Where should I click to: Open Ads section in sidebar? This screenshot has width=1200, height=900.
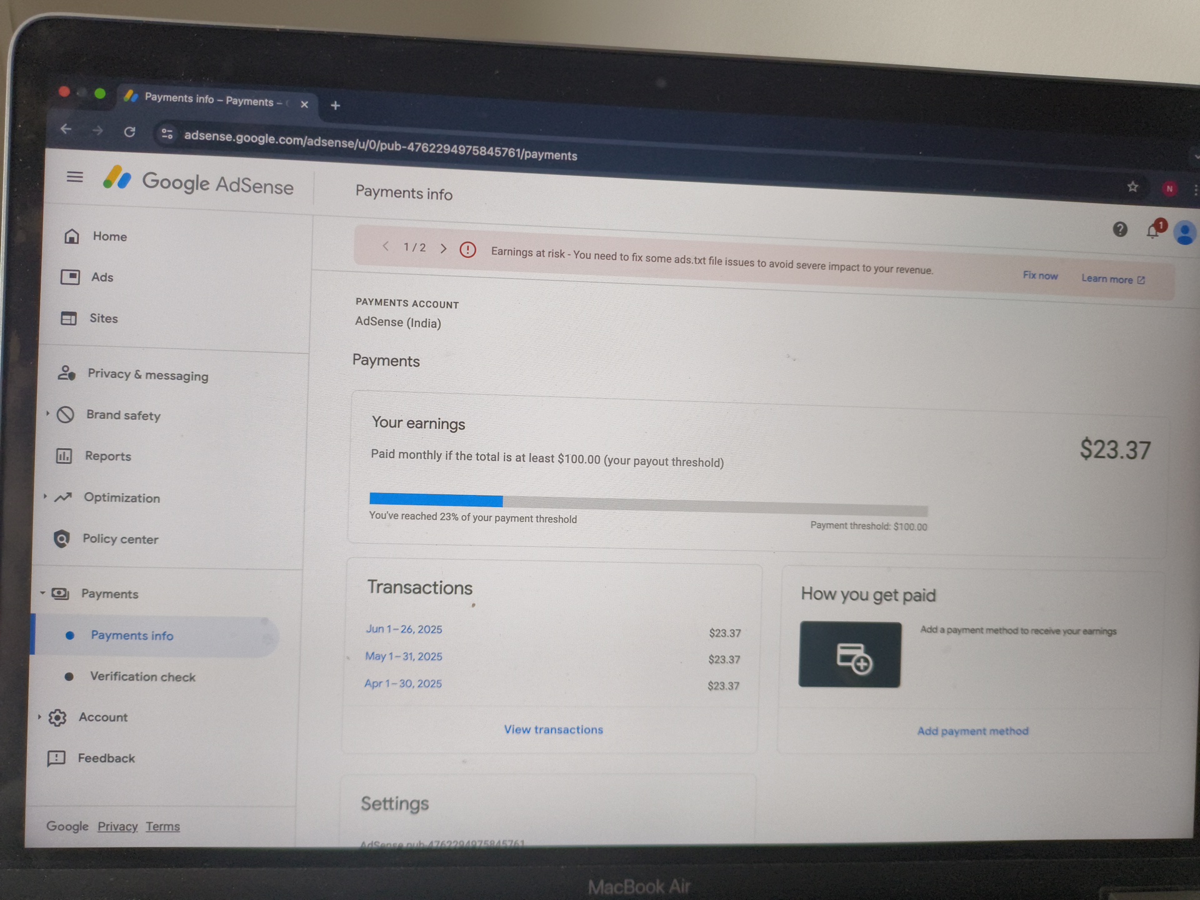point(102,277)
